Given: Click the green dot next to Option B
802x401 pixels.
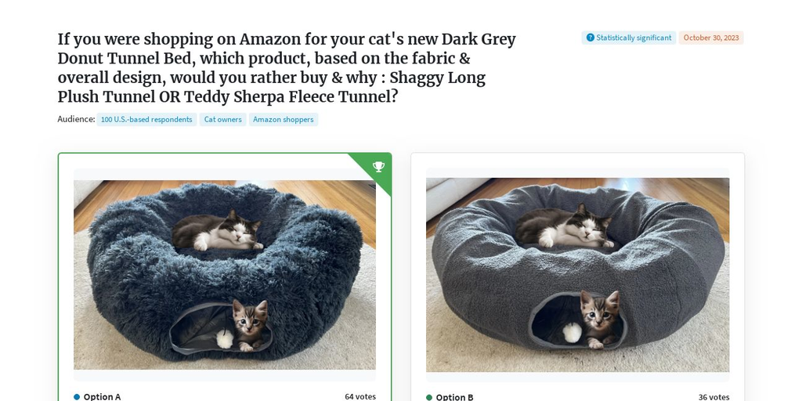Looking at the screenshot, I should tap(429, 397).
